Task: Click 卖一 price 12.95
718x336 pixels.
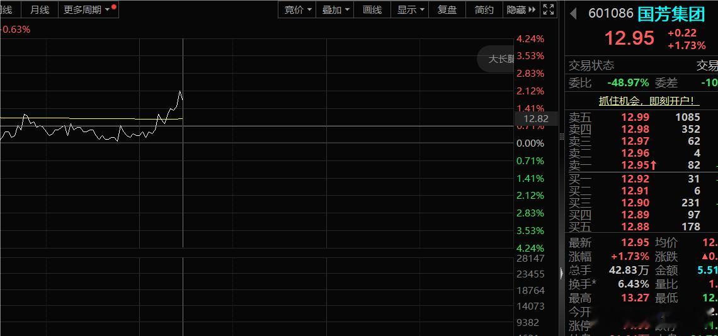Action: 635,165
